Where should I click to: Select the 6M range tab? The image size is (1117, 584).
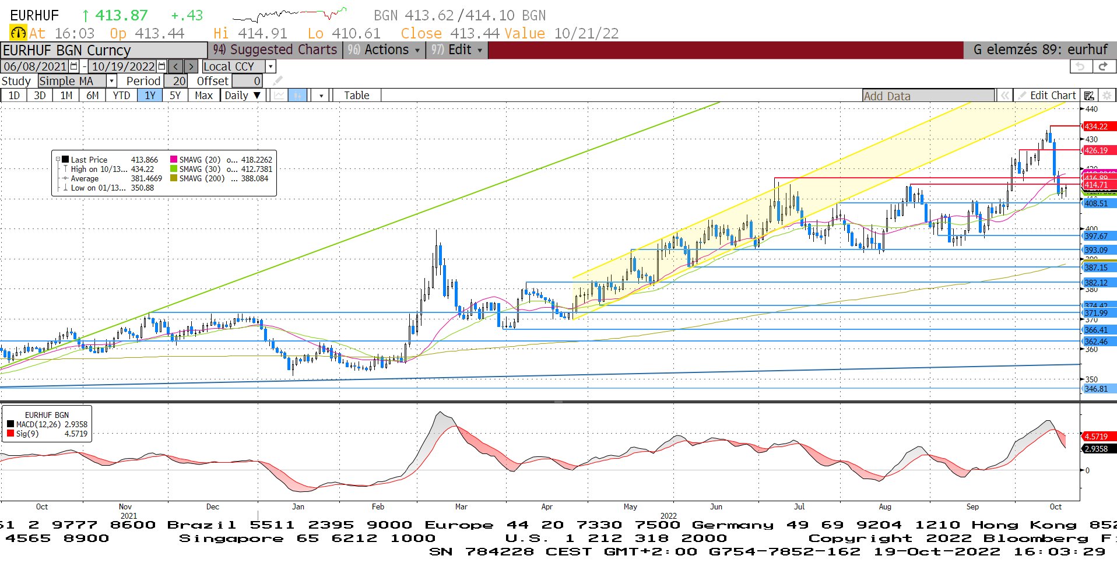coord(93,96)
